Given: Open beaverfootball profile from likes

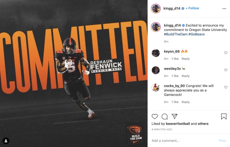Looking at the screenshot, I should coord(178,124).
